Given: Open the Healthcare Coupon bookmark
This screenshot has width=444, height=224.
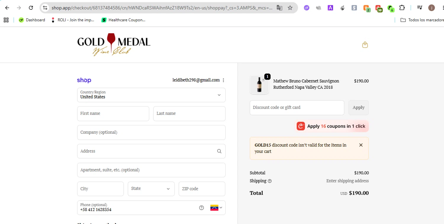Looking at the screenshot, I should point(123,20).
